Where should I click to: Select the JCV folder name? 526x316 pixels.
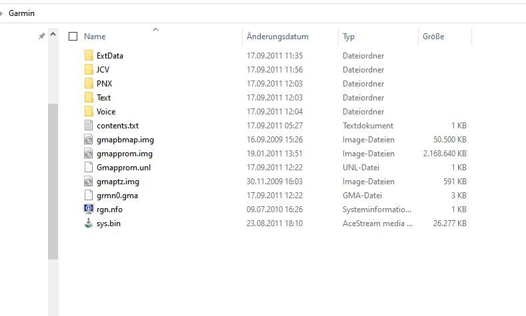[103, 70]
